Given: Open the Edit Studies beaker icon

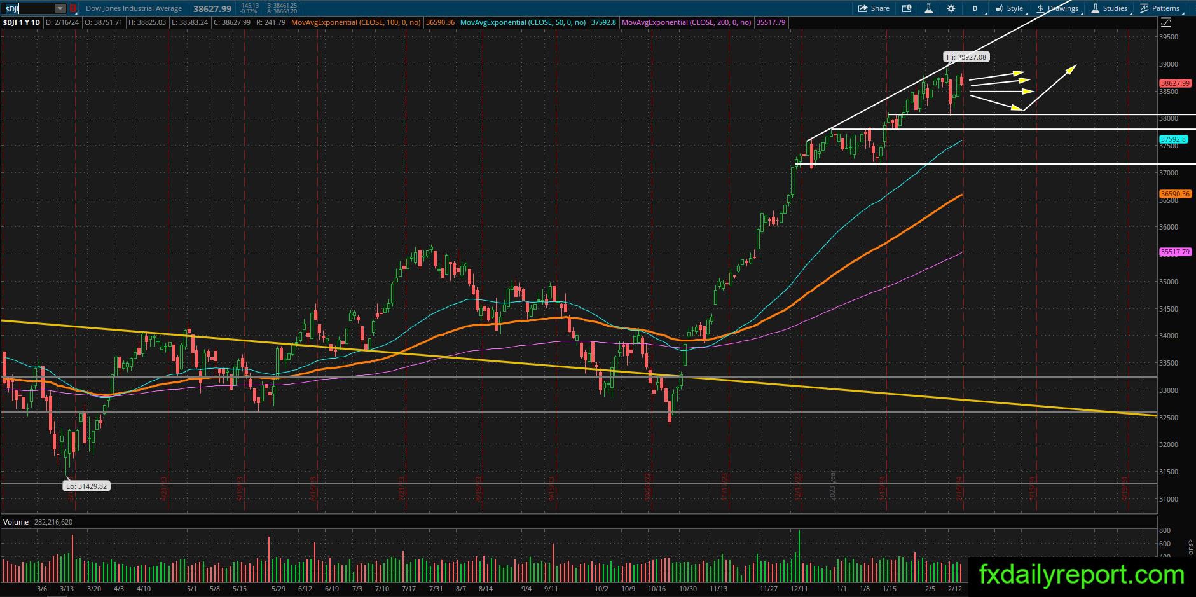Looking at the screenshot, I should 928,8.
